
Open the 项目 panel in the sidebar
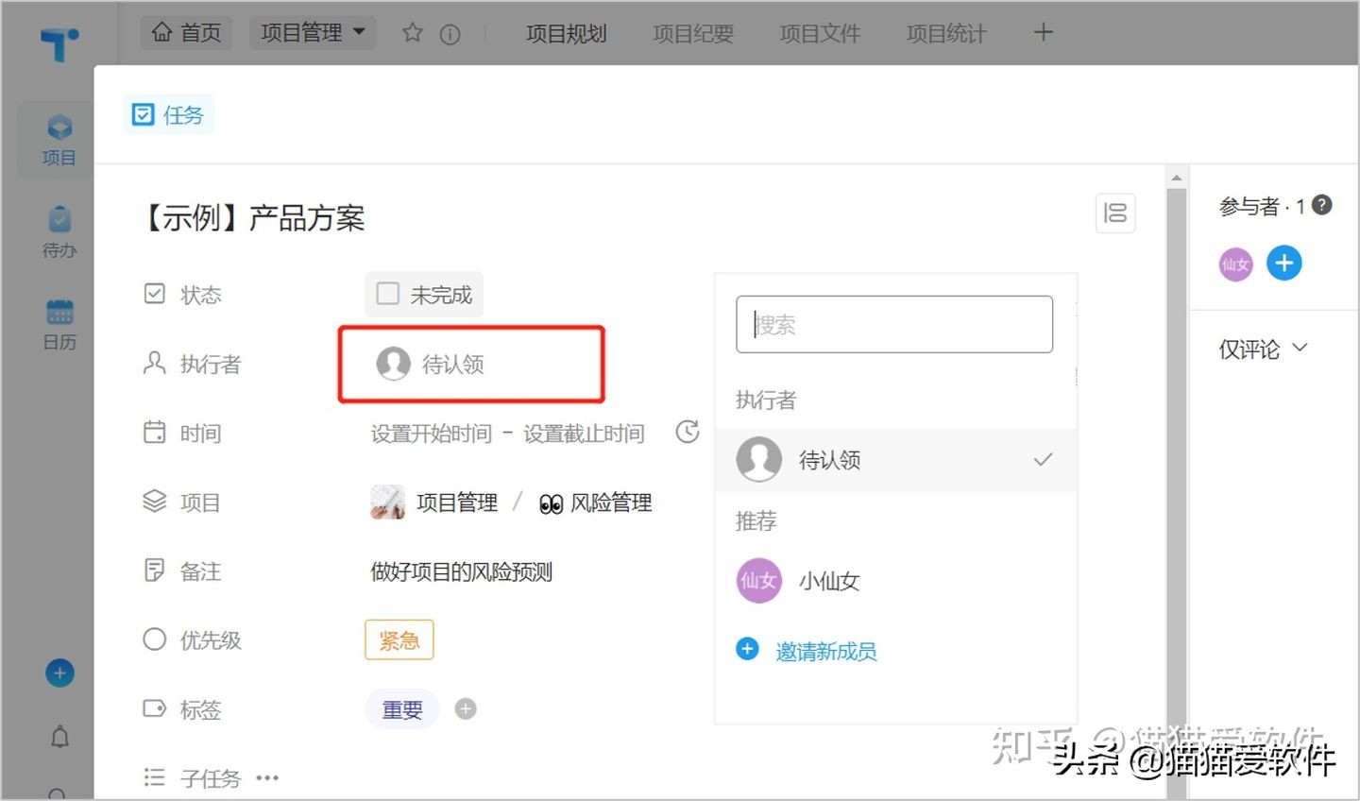point(59,139)
